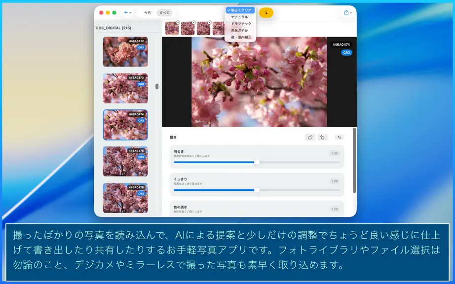Select thumbnail 446A0473 in sidebar
This screenshot has width=455, height=284.
[x=125, y=88]
